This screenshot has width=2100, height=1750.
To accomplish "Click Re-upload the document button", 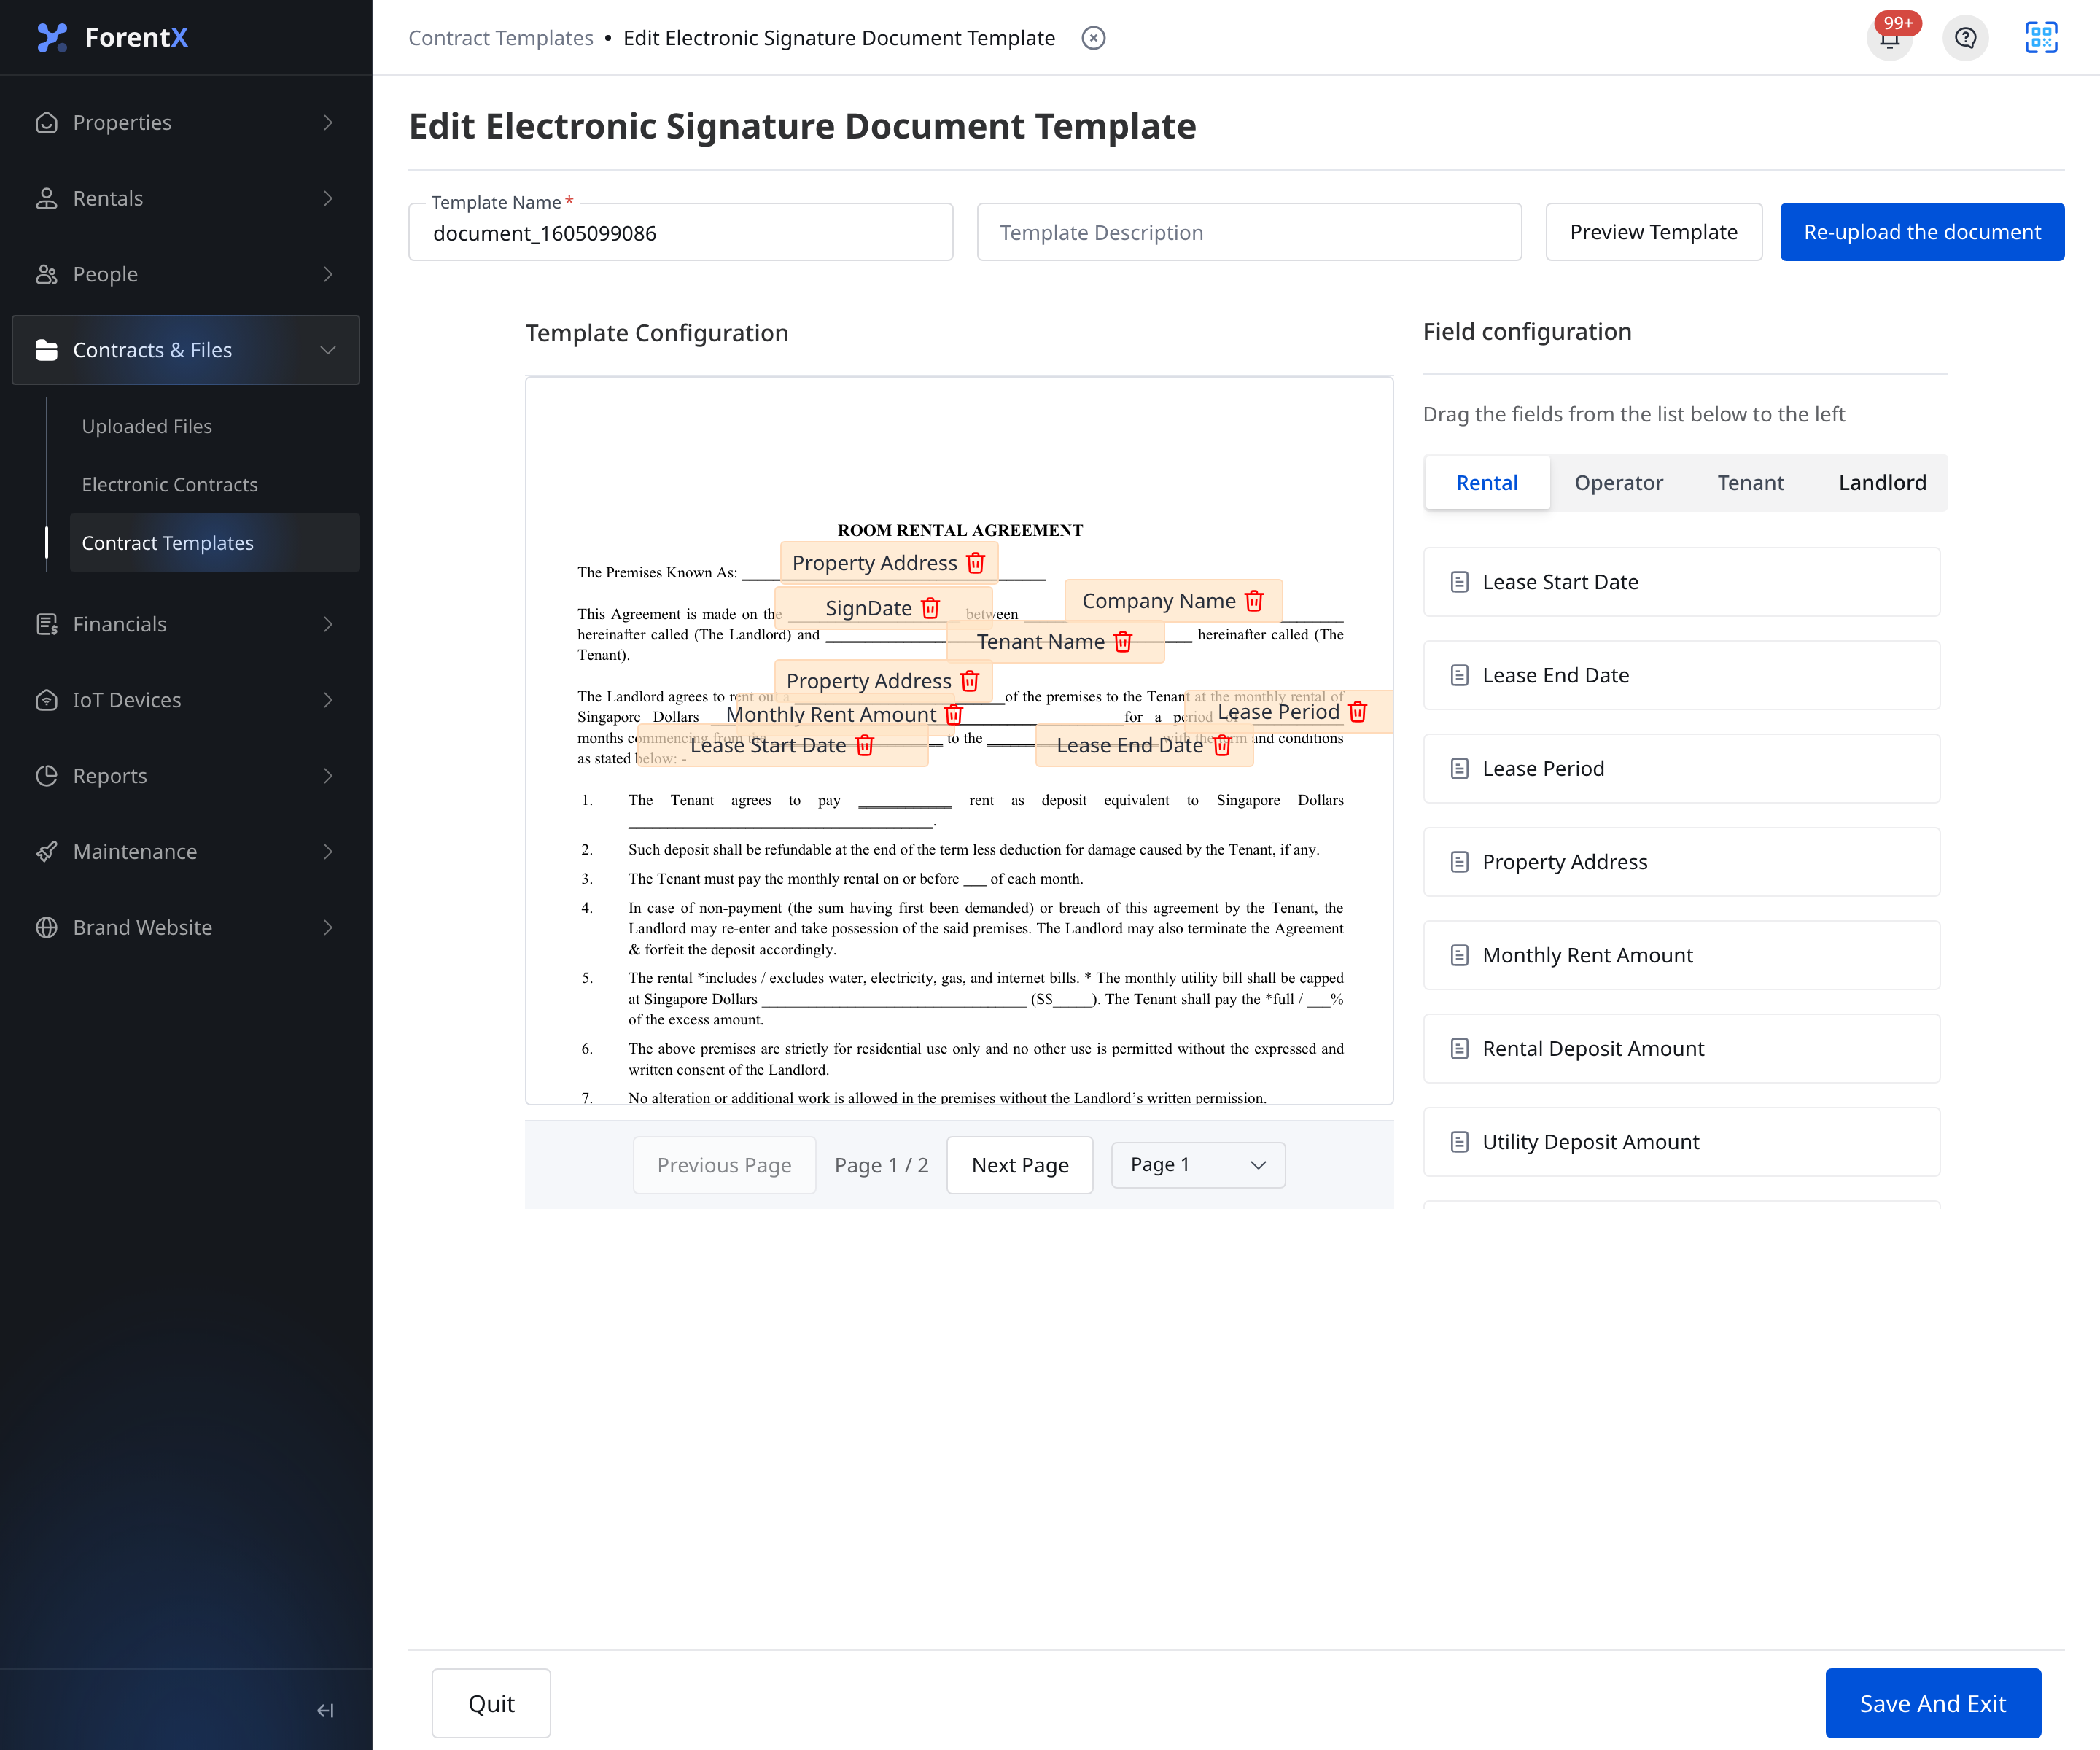I will (x=1922, y=232).
